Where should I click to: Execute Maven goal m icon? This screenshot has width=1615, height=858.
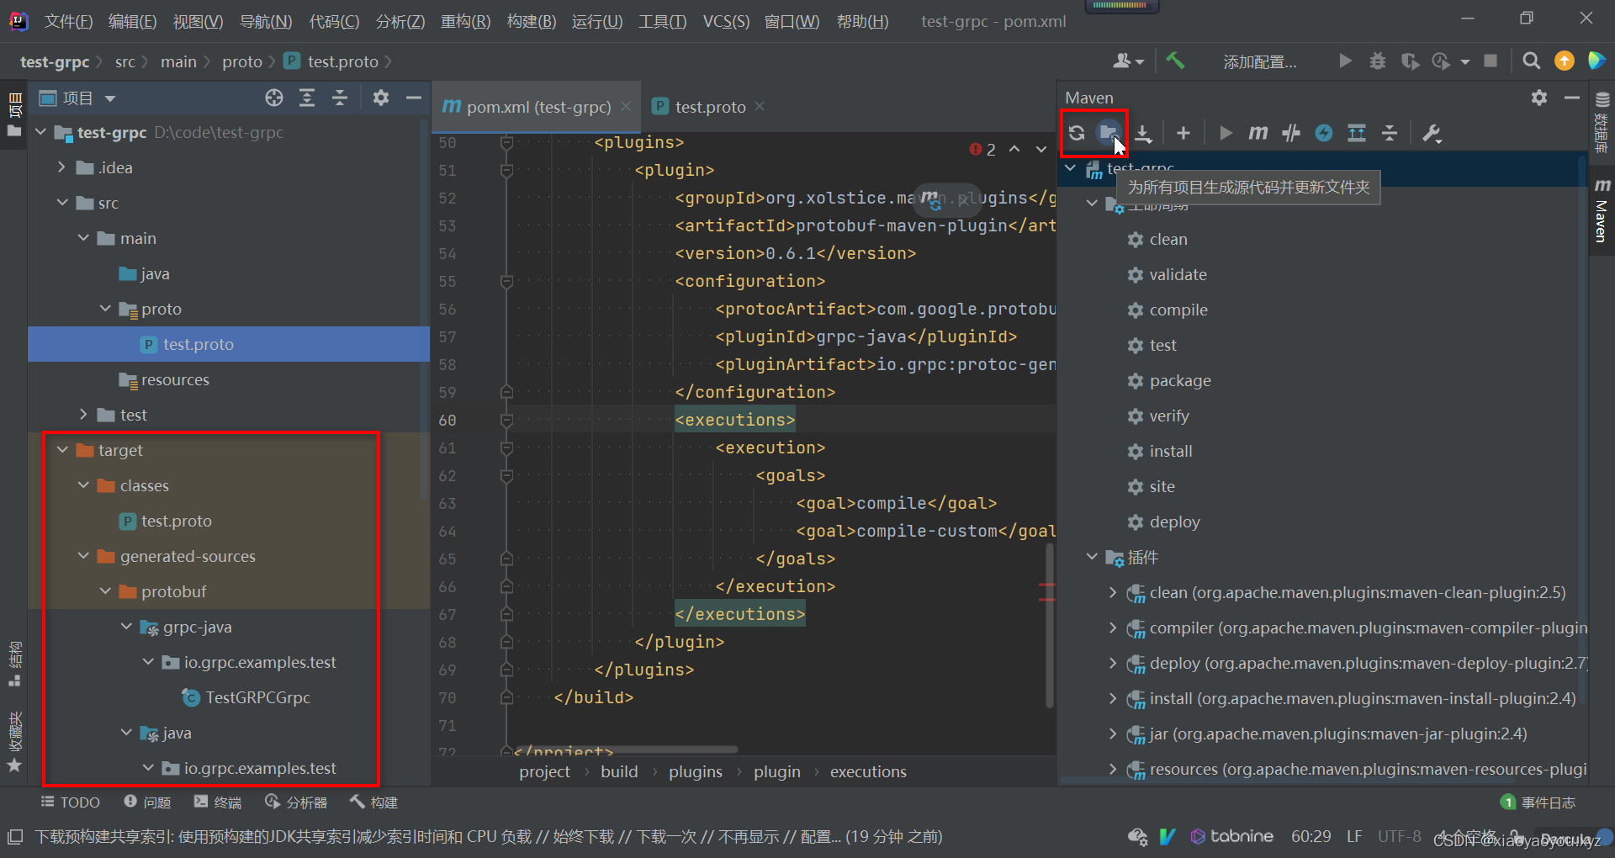1258,133
